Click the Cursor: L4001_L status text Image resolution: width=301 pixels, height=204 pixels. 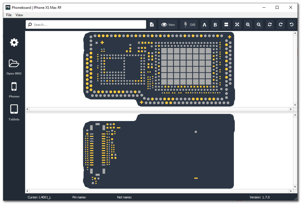(39, 197)
